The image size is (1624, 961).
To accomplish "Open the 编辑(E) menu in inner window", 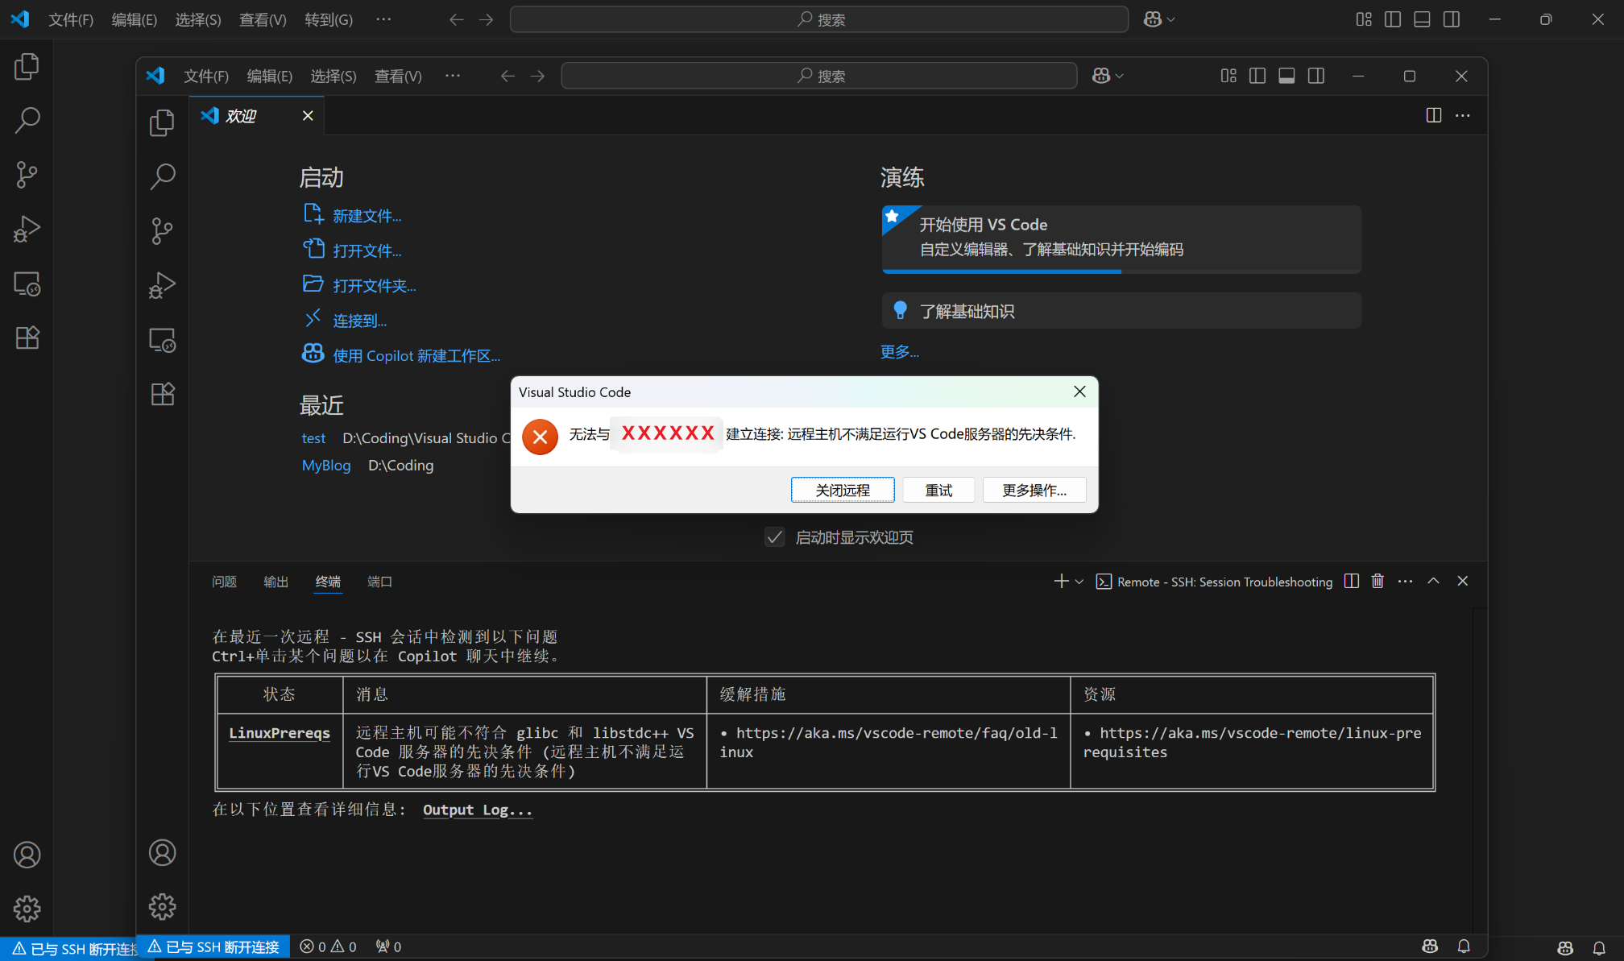I will coord(269,76).
